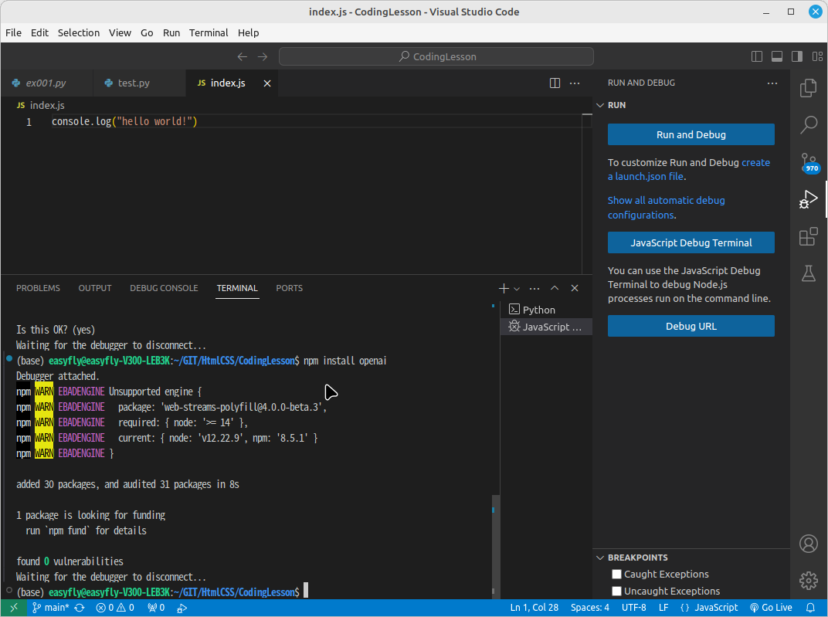The image size is (828, 617).
Task: Click JavaScript Debug Terminal button
Action: tap(691, 242)
